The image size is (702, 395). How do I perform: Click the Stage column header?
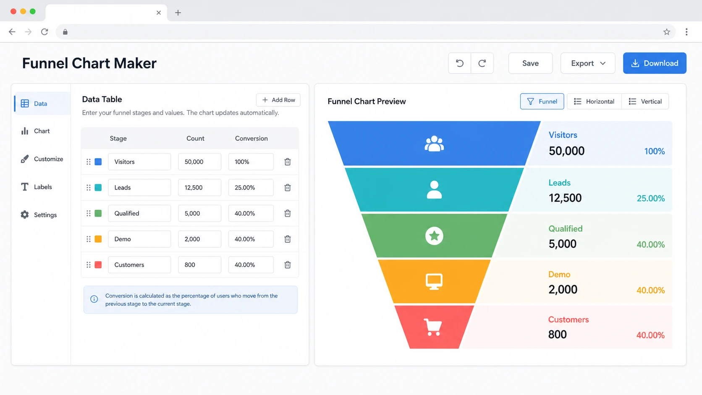[x=118, y=139]
